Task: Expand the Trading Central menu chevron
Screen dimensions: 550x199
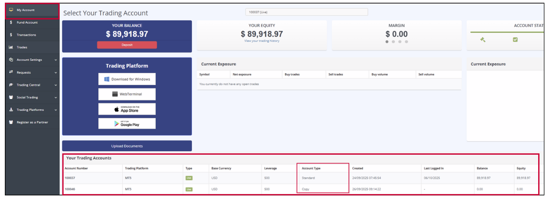Action: [x=56, y=85]
